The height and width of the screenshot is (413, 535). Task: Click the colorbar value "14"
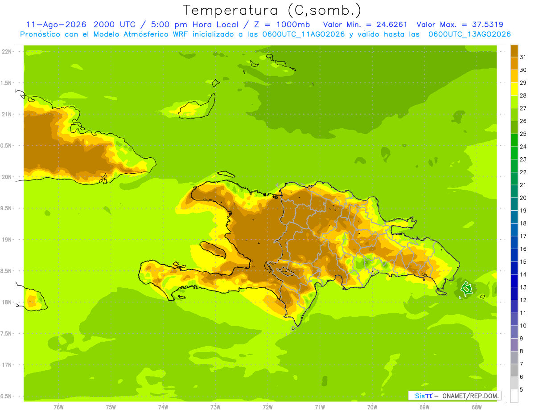523,274
